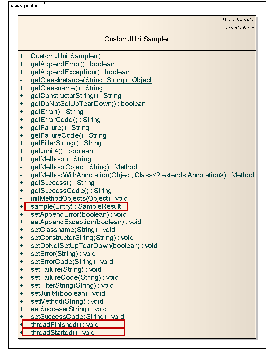
Task: Click the minus sign before getMethod(Object, String)
Action: [x=21, y=167]
